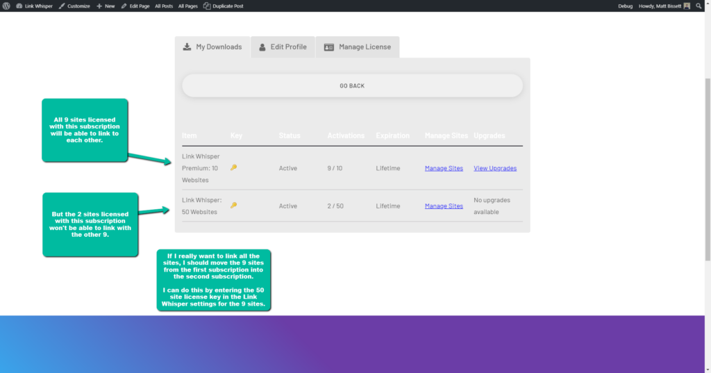
Task: Open the Debug menu
Action: point(626,6)
